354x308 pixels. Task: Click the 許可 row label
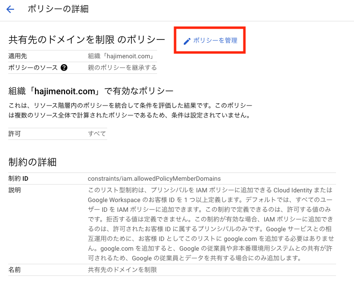[15, 134]
